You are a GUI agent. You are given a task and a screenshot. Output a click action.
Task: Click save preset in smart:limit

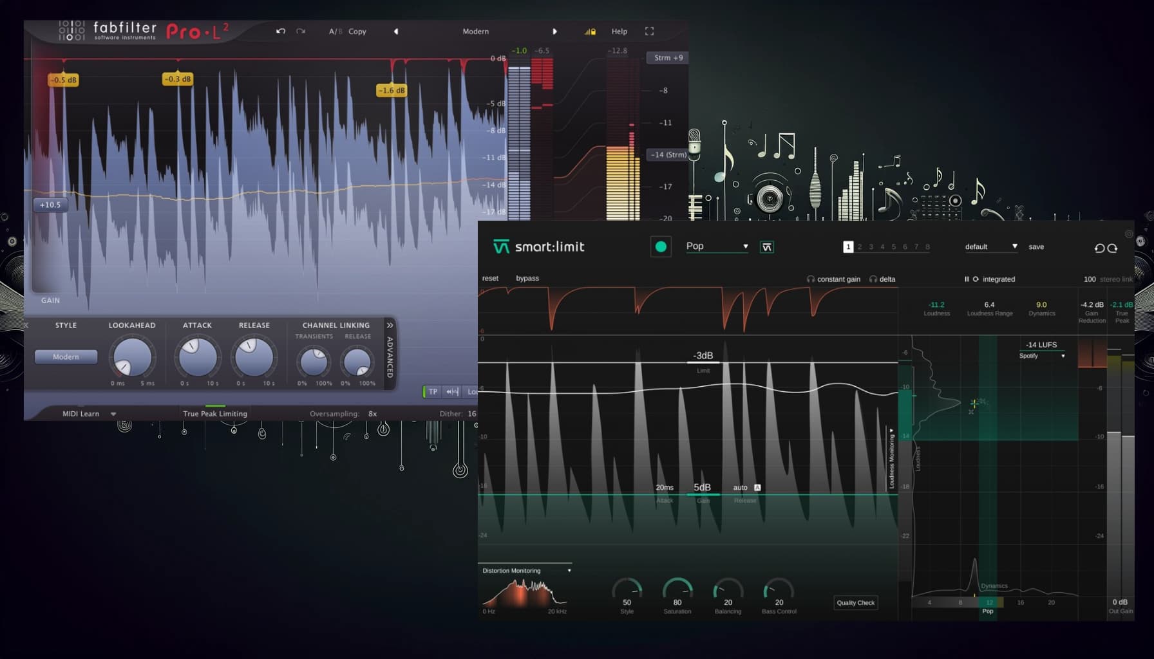tap(1036, 246)
